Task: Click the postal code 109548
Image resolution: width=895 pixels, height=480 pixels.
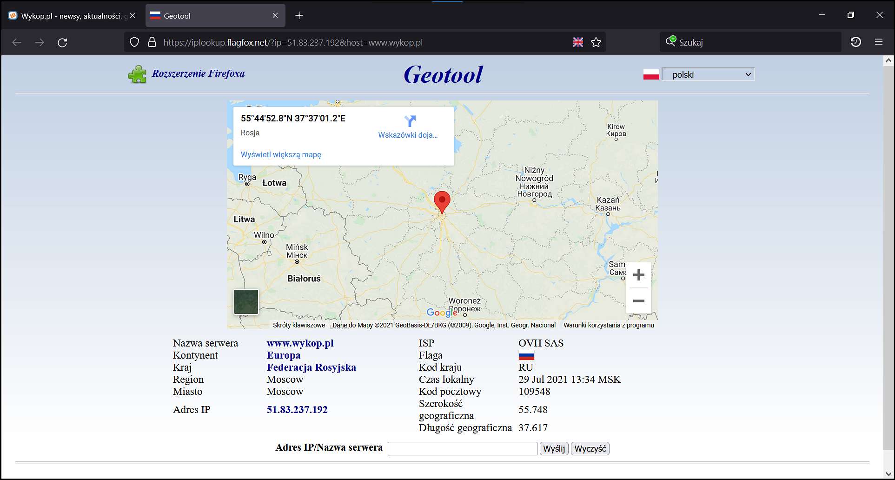Action: [534, 392]
